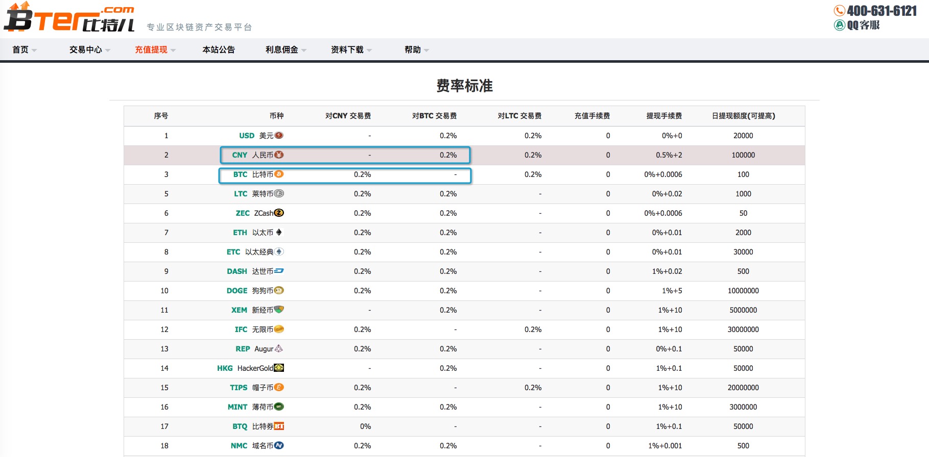929x457 pixels.
Task: Click the 莱特币 name text
Action: (263, 194)
